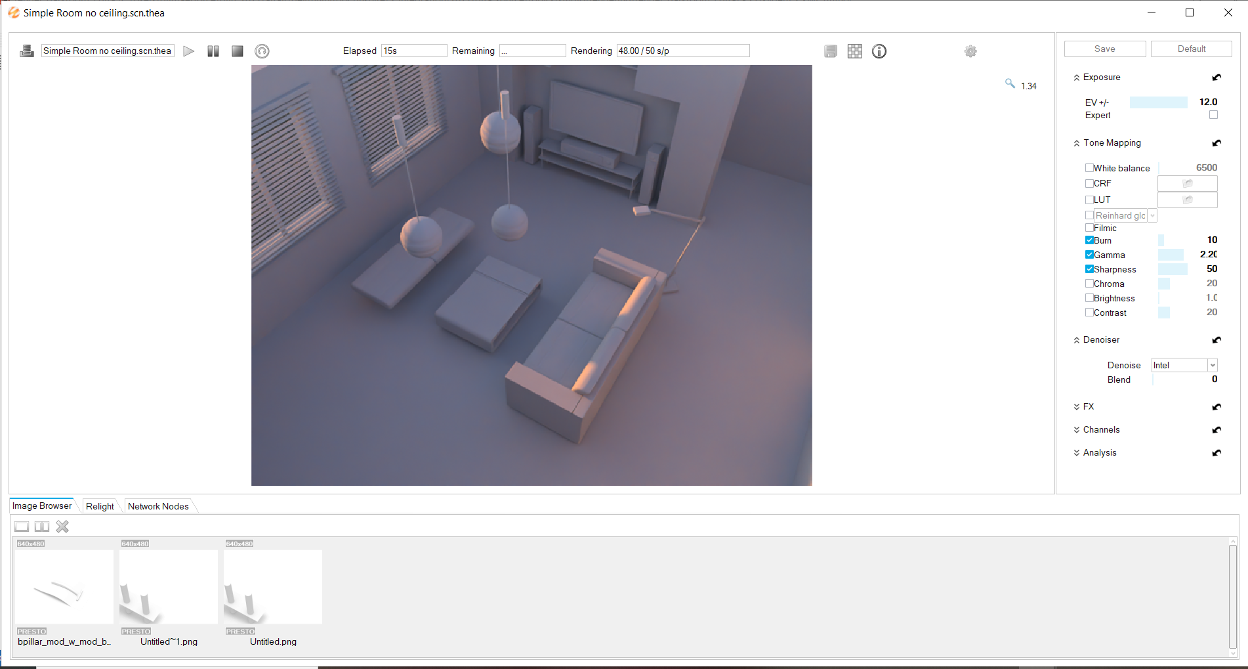Pause the current render

pyautogui.click(x=213, y=51)
